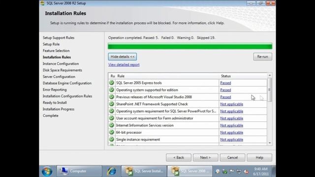
Task: Select Server Configuration step
Action: click(59, 77)
